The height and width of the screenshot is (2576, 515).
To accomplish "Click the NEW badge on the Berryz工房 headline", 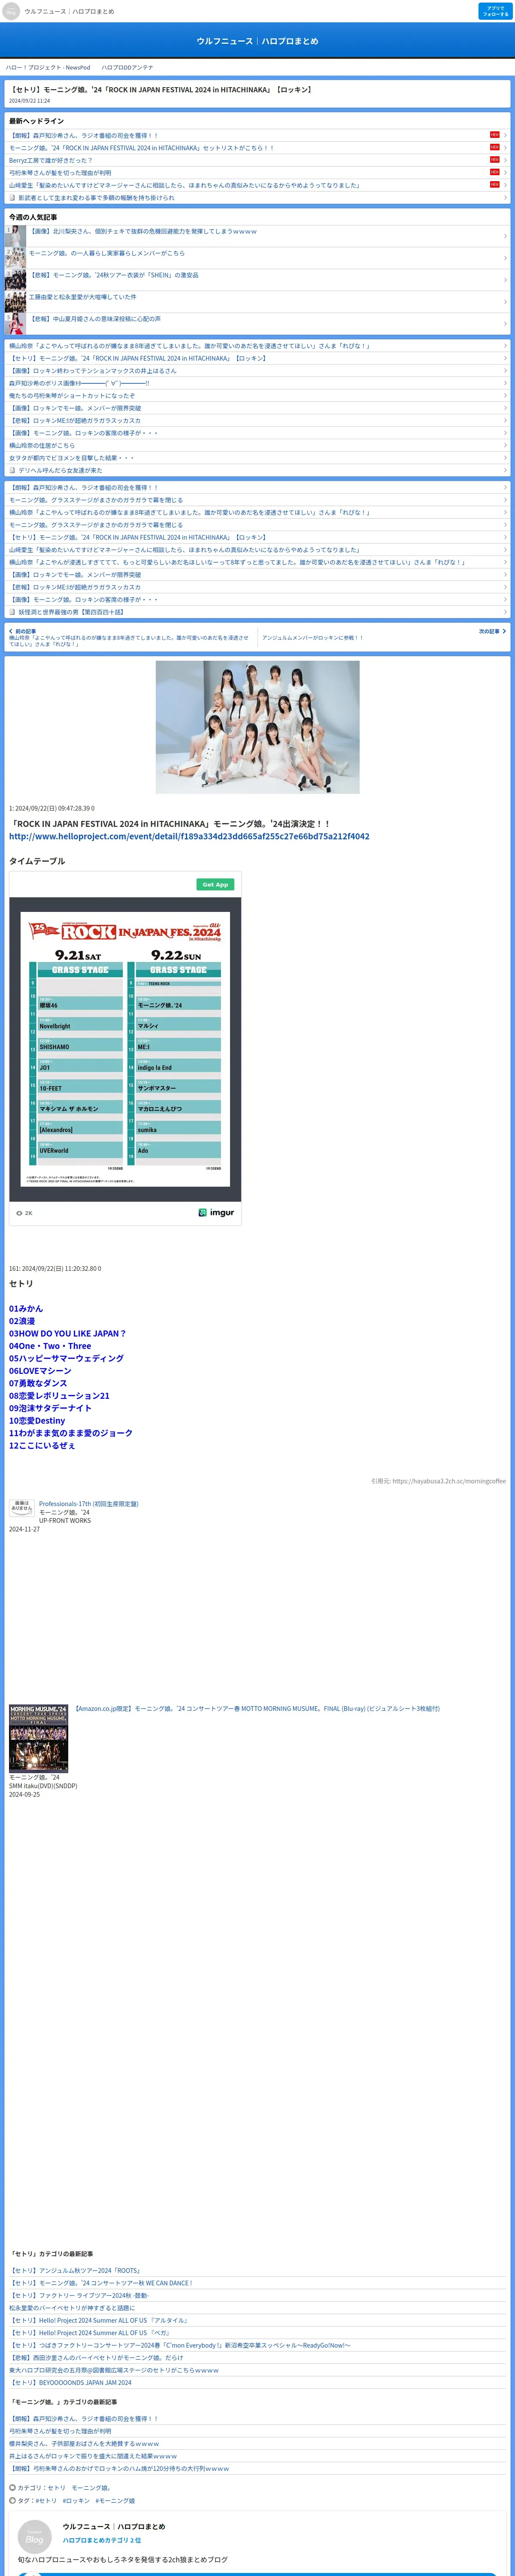I will [x=494, y=160].
